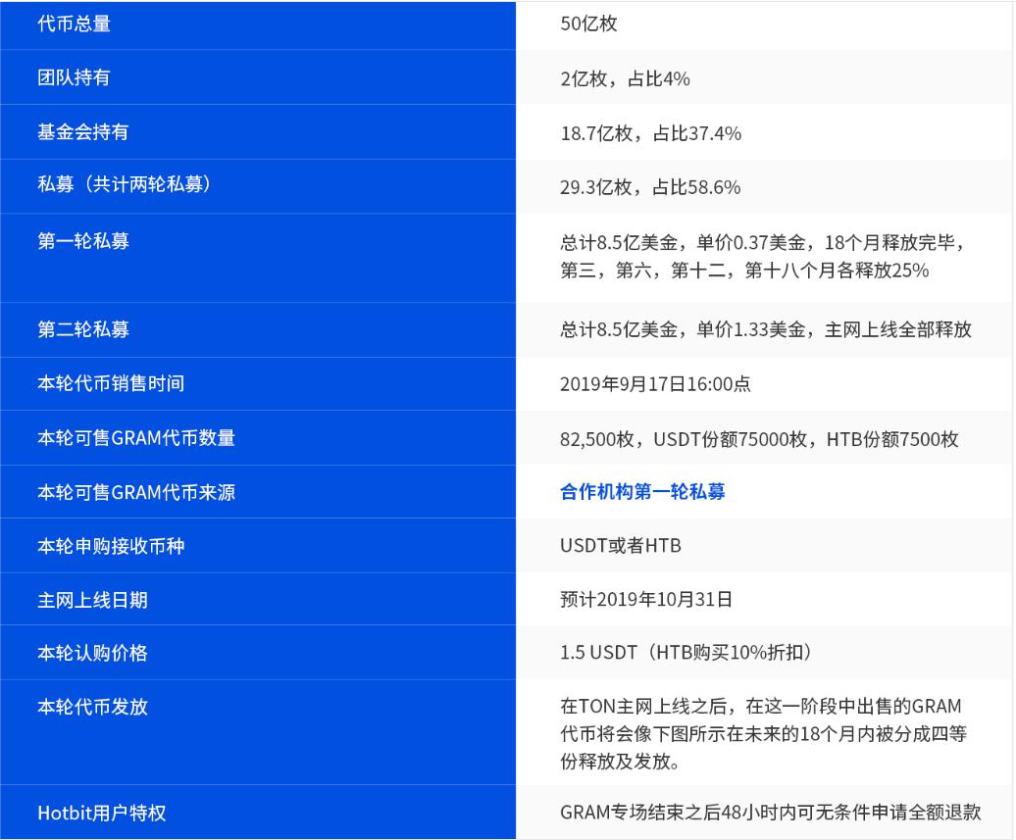Select the line '份释放及发放。'
Screen dimensions: 1016x840
click(620, 761)
